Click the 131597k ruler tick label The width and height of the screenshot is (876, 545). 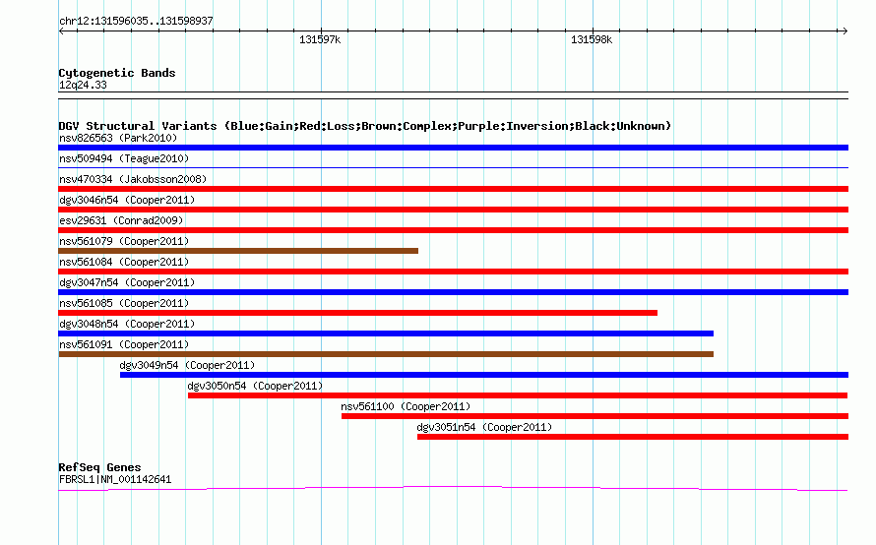[x=320, y=39]
